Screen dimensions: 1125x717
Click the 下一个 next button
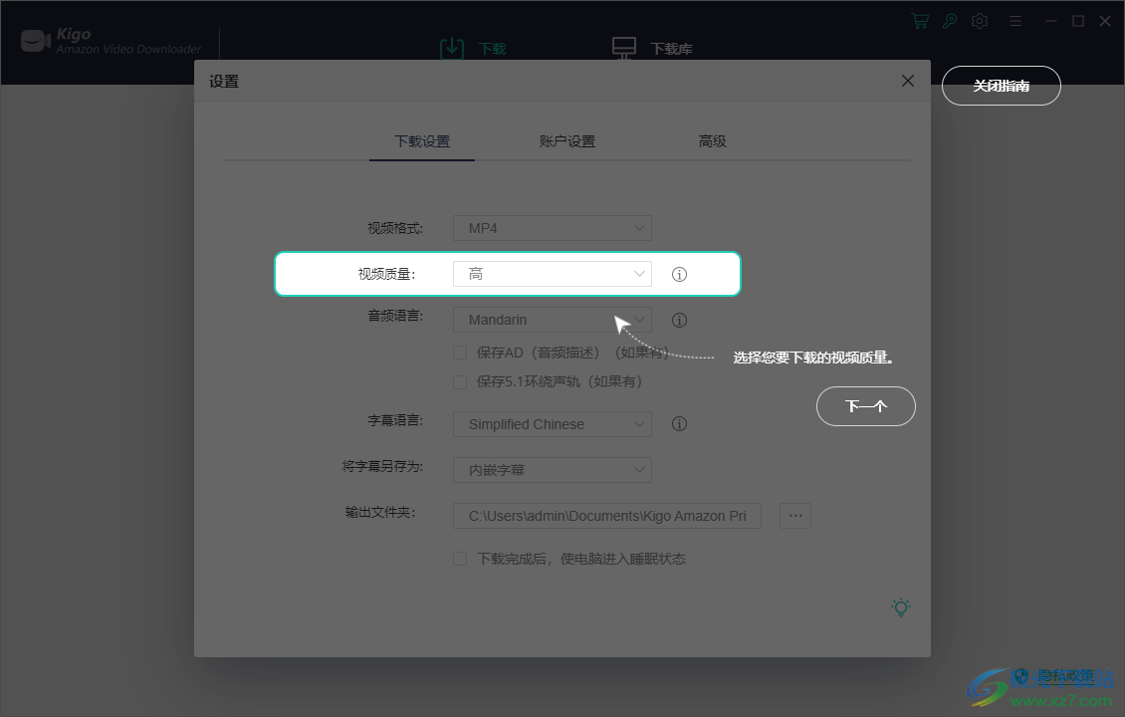[x=866, y=406]
